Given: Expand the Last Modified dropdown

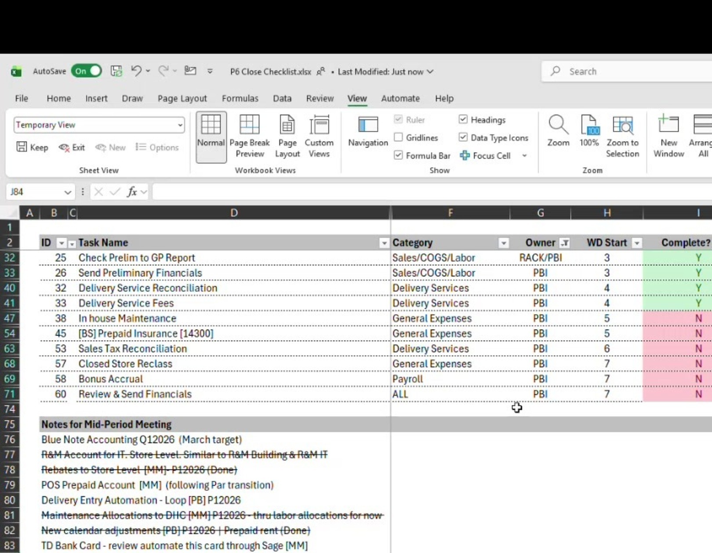Looking at the screenshot, I should pyautogui.click(x=430, y=72).
